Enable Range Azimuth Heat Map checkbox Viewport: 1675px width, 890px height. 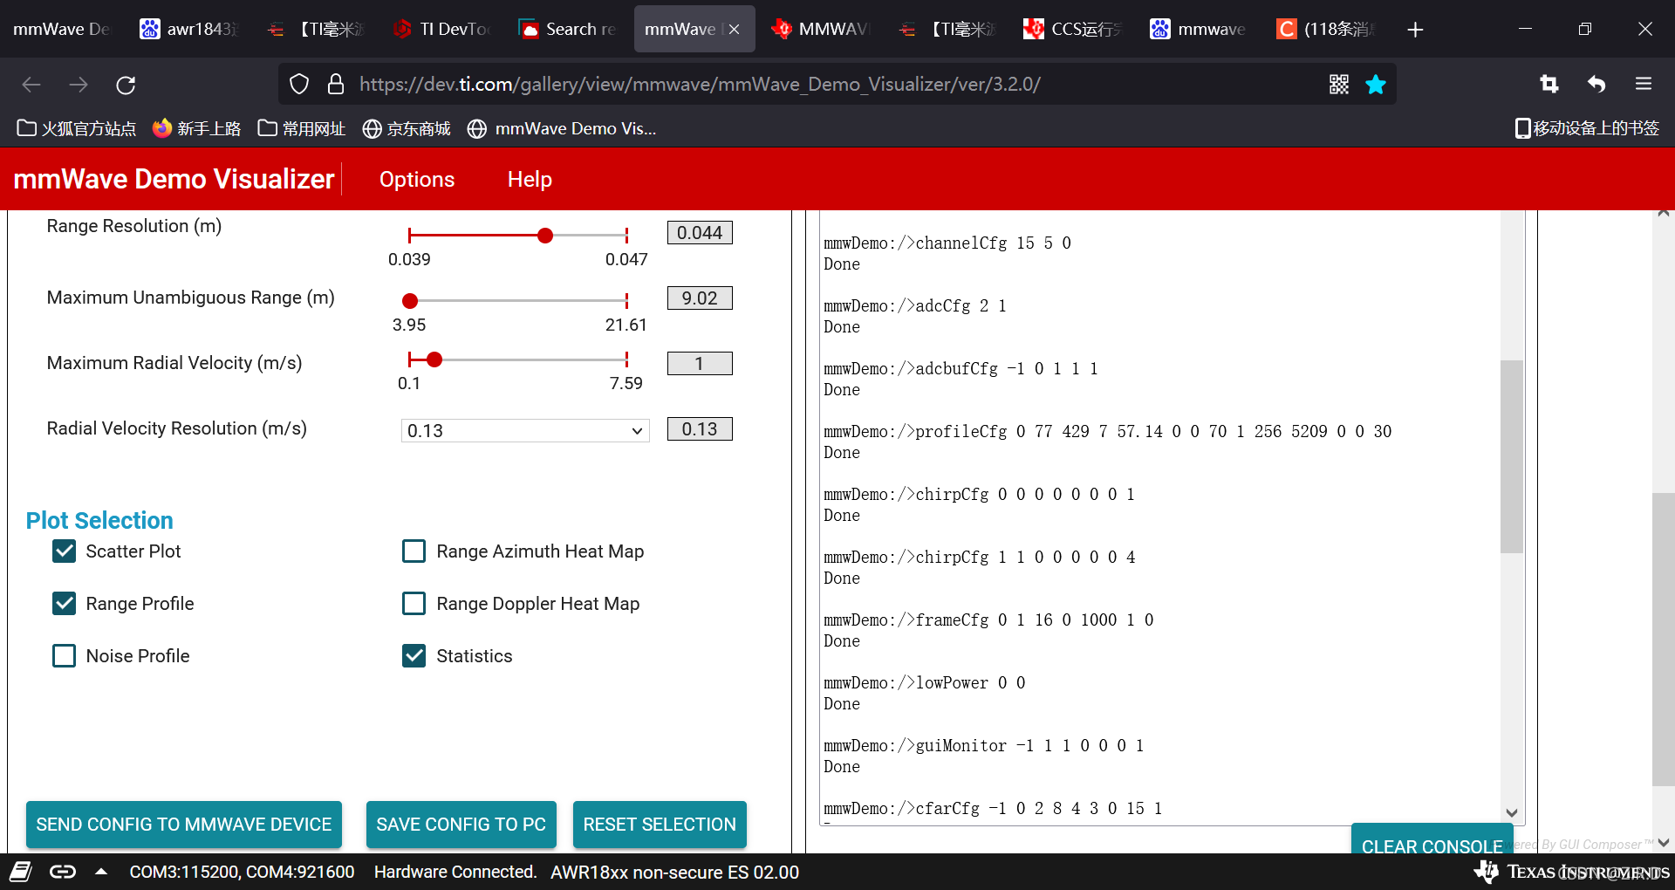(x=414, y=551)
